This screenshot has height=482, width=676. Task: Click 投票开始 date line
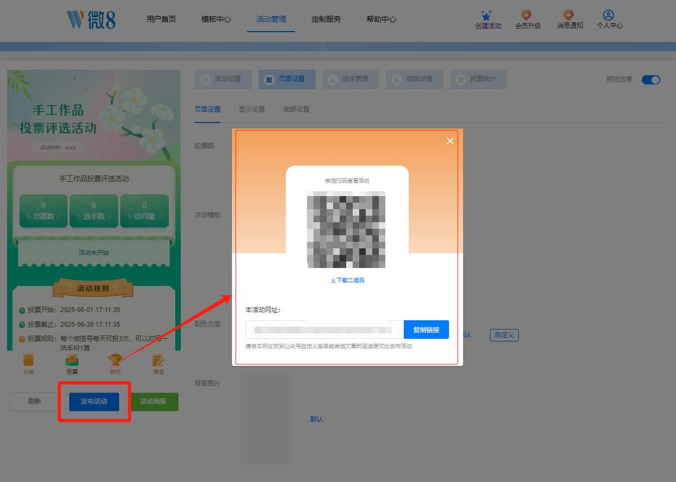69,309
